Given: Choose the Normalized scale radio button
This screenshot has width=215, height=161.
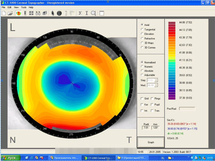Looking at the screenshot, I should click(x=142, y=62).
